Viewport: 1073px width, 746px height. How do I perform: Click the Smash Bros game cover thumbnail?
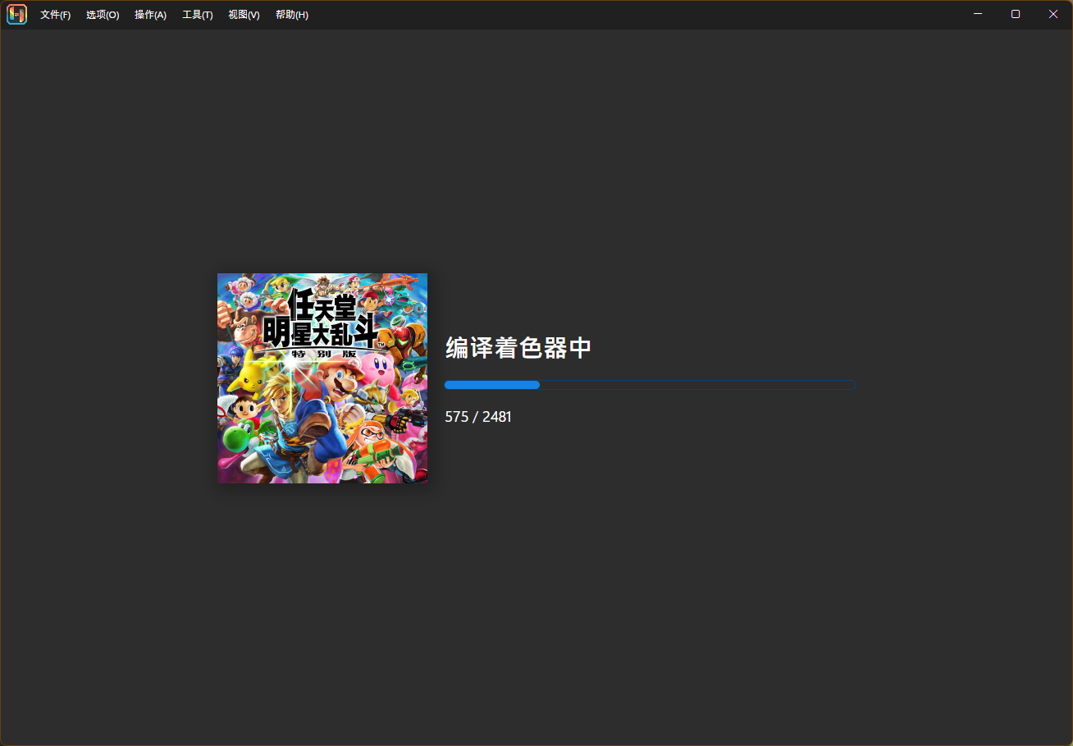coord(322,378)
